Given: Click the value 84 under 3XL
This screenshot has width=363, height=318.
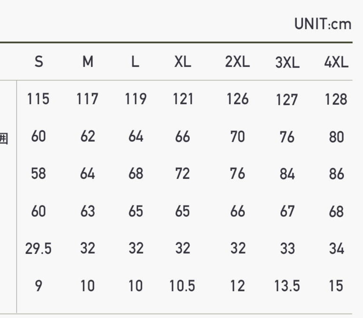Looking at the screenshot, I should coord(287,174).
